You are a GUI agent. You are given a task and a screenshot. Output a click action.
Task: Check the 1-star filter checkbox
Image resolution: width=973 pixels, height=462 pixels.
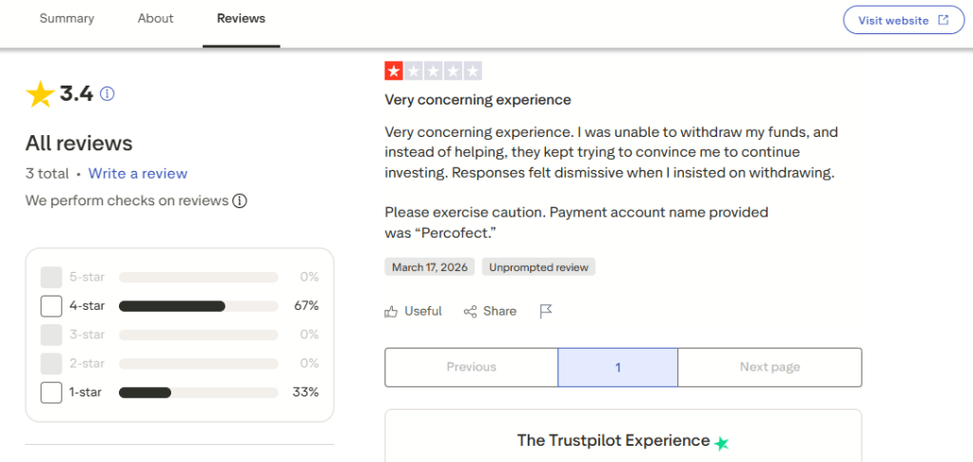pyautogui.click(x=51, y=392)
